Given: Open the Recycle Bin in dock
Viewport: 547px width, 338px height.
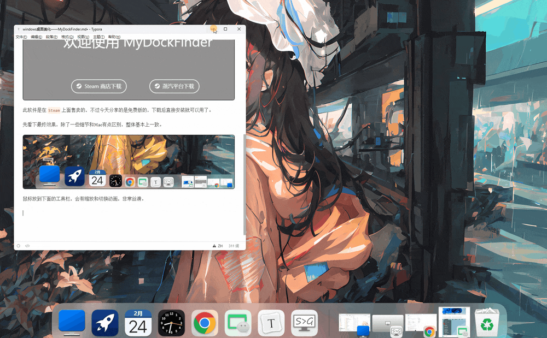Looking at the screenshot, I should (x=487, y=323).
